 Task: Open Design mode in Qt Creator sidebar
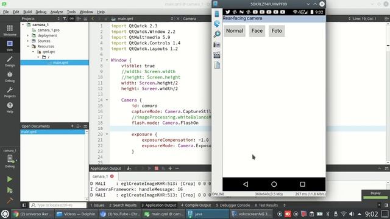pos(10,61)
